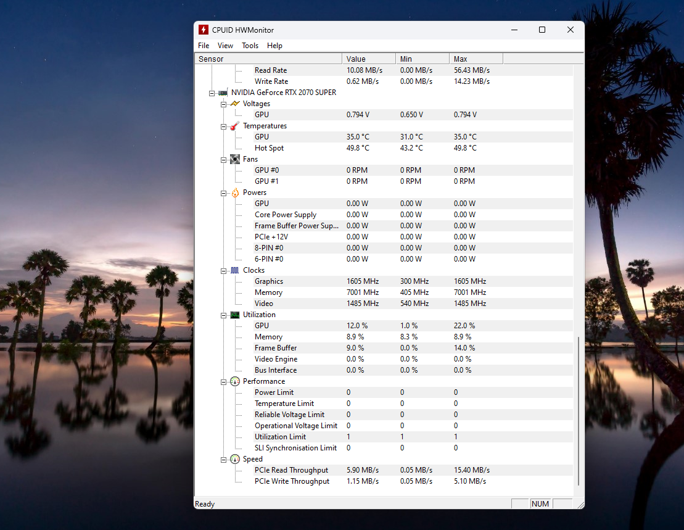Open the Tools menu
Image resolution: width=684 pixels, height=530 pixels.
250,46
